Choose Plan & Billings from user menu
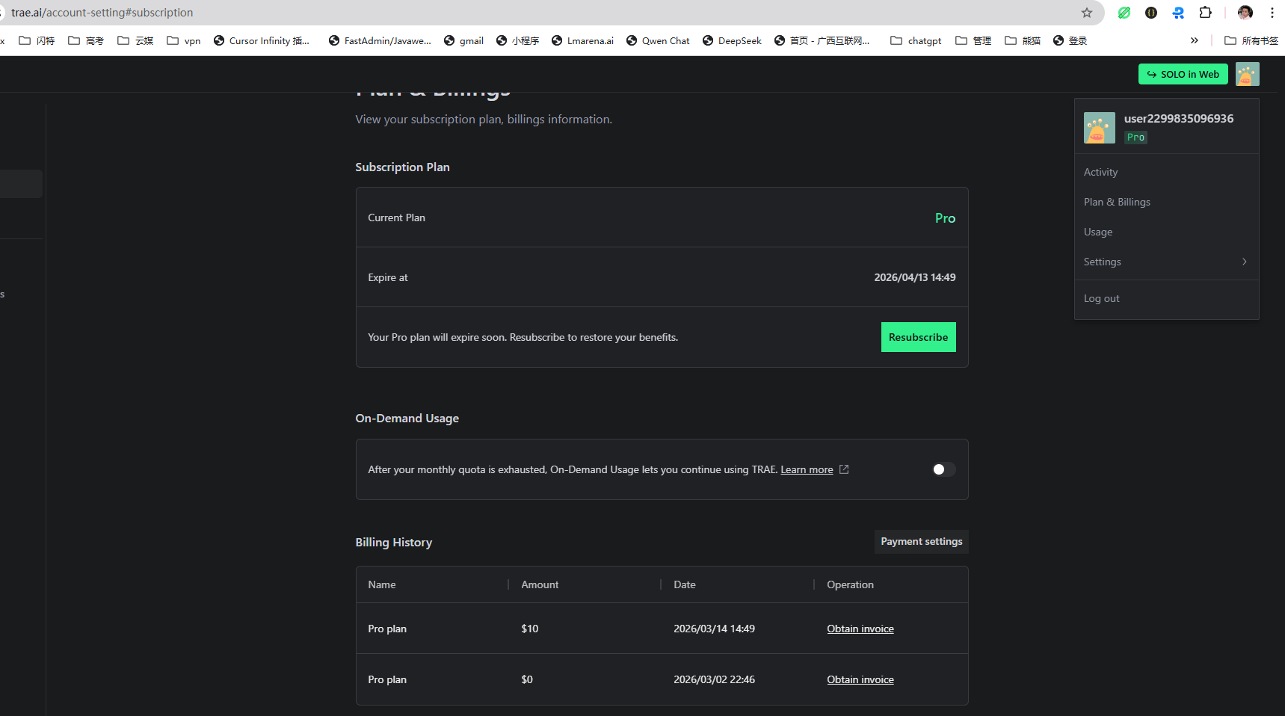Viewport: 1285px width, 716px height. point(1117,202)
